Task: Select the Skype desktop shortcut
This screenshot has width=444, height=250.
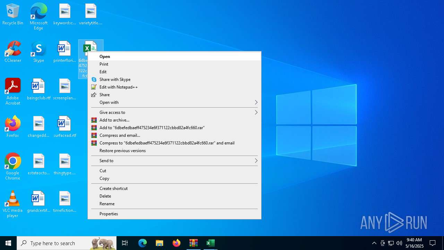Action: click(x=39, y=52)
